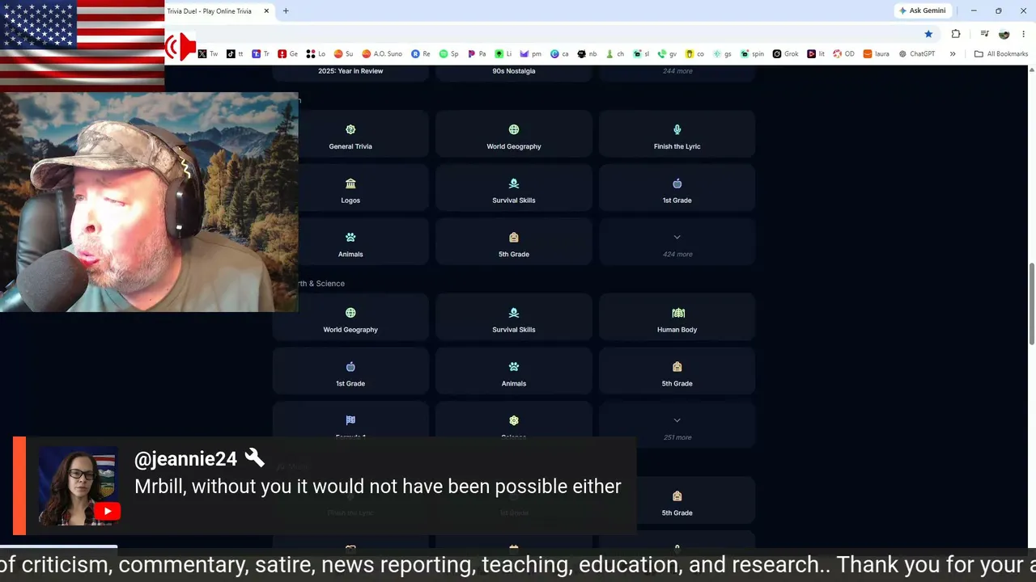
Task: Open the co bookmark
Action: [694, 54]
